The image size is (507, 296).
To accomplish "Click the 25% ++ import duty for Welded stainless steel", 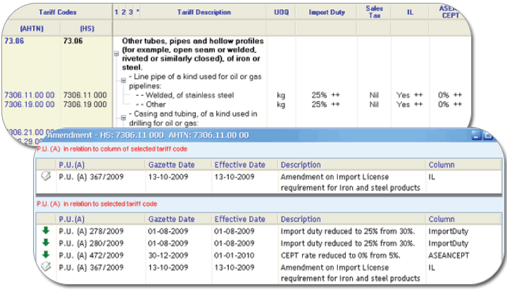I will tap(325, 95).
